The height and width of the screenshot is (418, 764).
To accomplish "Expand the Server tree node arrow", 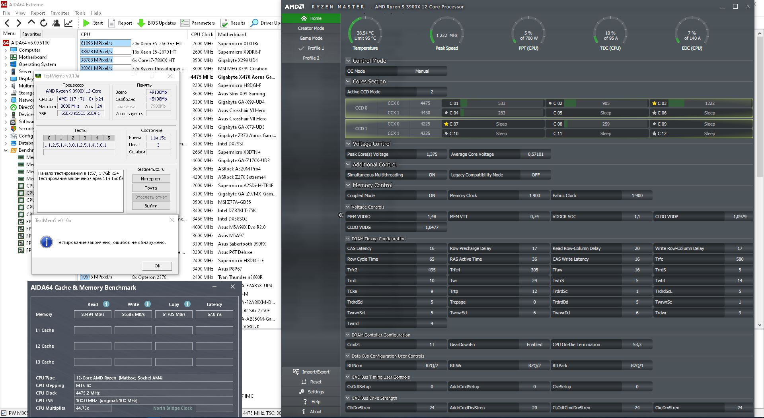I will 6,72.
